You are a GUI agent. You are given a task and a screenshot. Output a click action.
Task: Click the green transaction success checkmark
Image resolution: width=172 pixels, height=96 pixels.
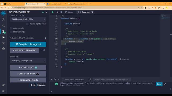point(56,84)
